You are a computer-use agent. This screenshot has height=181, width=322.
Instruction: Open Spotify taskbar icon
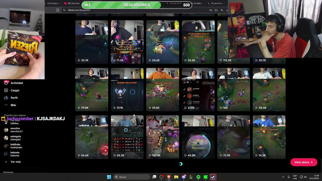198,177
